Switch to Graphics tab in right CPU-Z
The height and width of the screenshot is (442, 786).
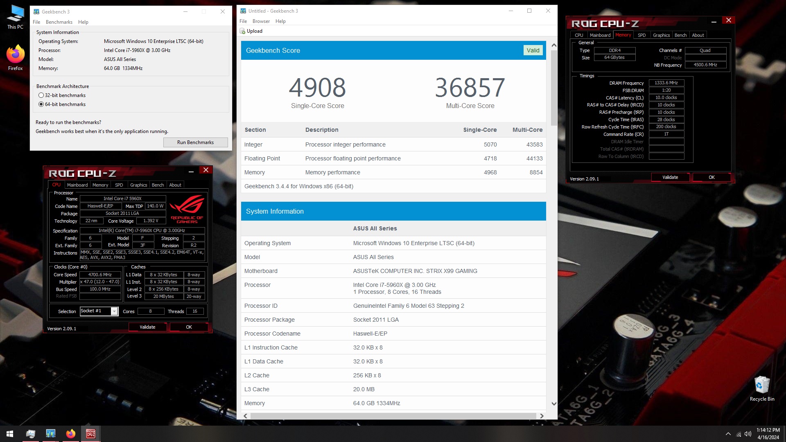[x=662, y=35]
